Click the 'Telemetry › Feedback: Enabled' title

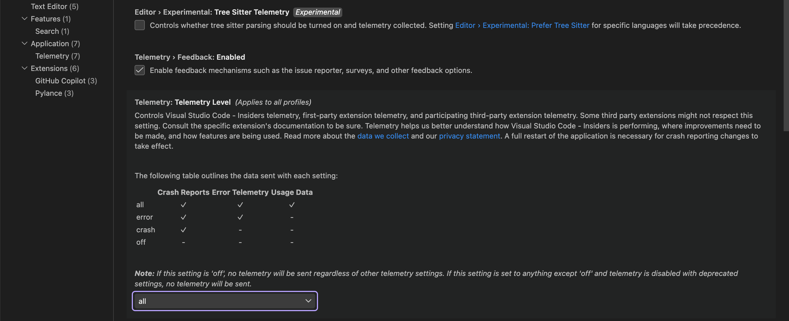190,57
